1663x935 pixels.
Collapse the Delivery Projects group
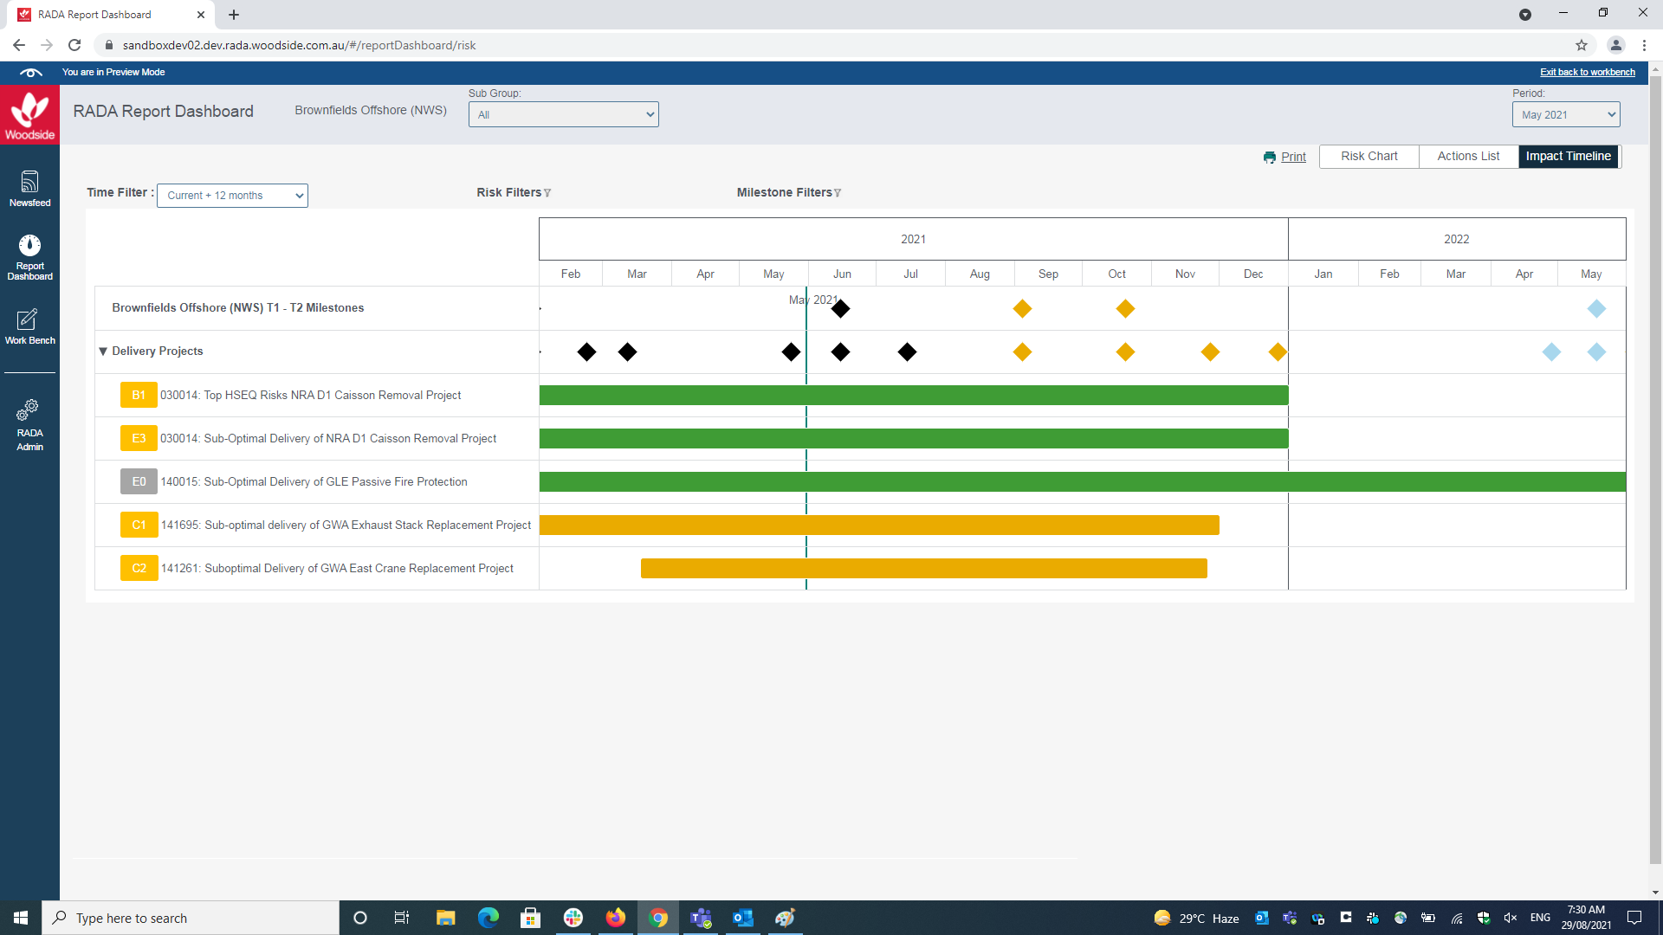pyautogui.click(x=103, y=351)
